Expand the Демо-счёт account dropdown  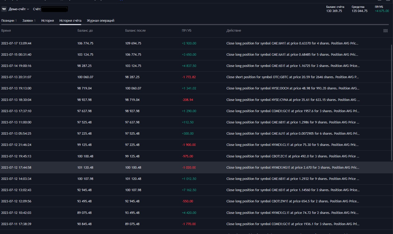pos(19,9)
